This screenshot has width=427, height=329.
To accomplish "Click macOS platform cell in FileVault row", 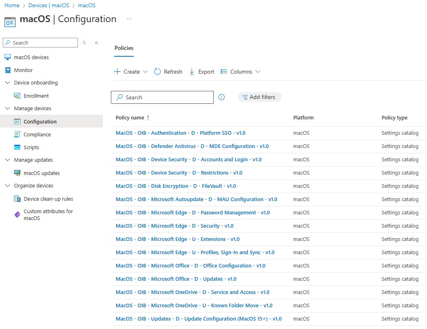I will coord(301,186).
